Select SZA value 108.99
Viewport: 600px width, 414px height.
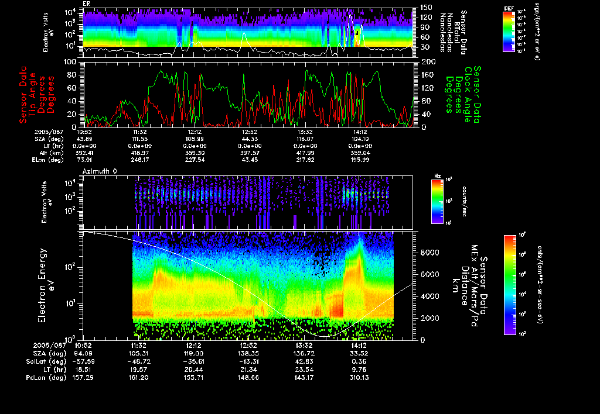click(x=195, y=139)
